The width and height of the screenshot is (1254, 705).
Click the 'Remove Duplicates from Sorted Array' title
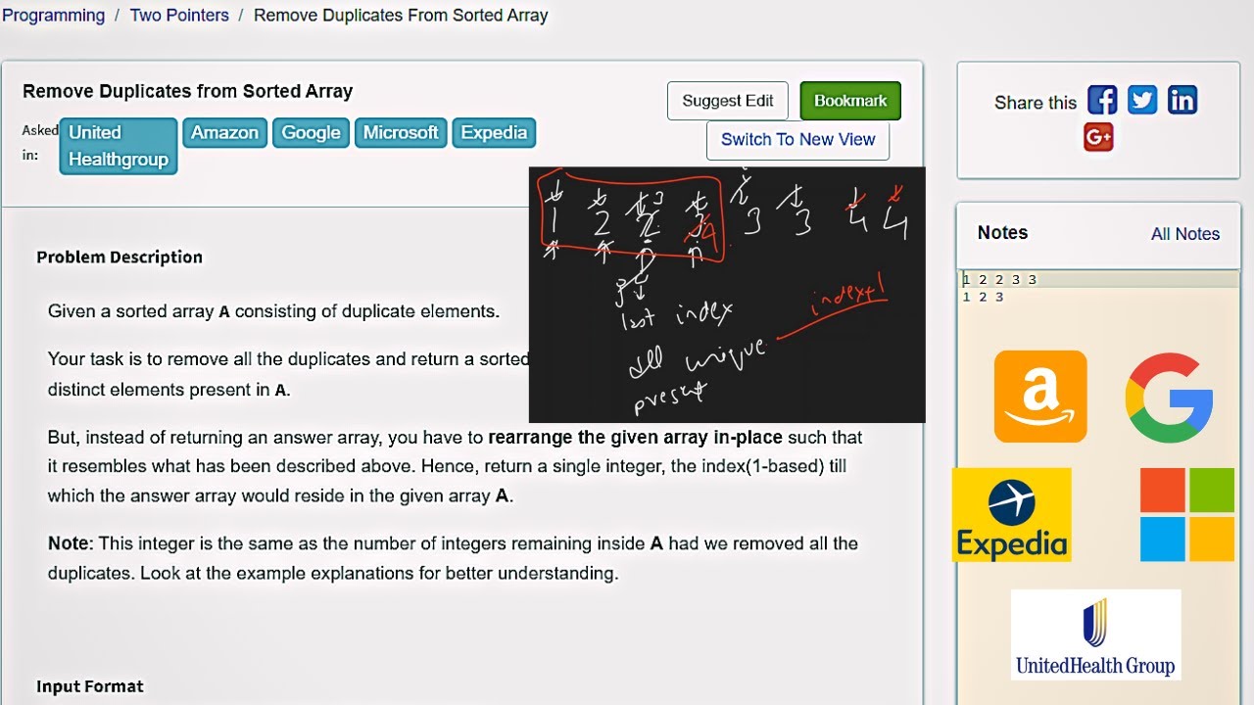click(x=187, y=91)
